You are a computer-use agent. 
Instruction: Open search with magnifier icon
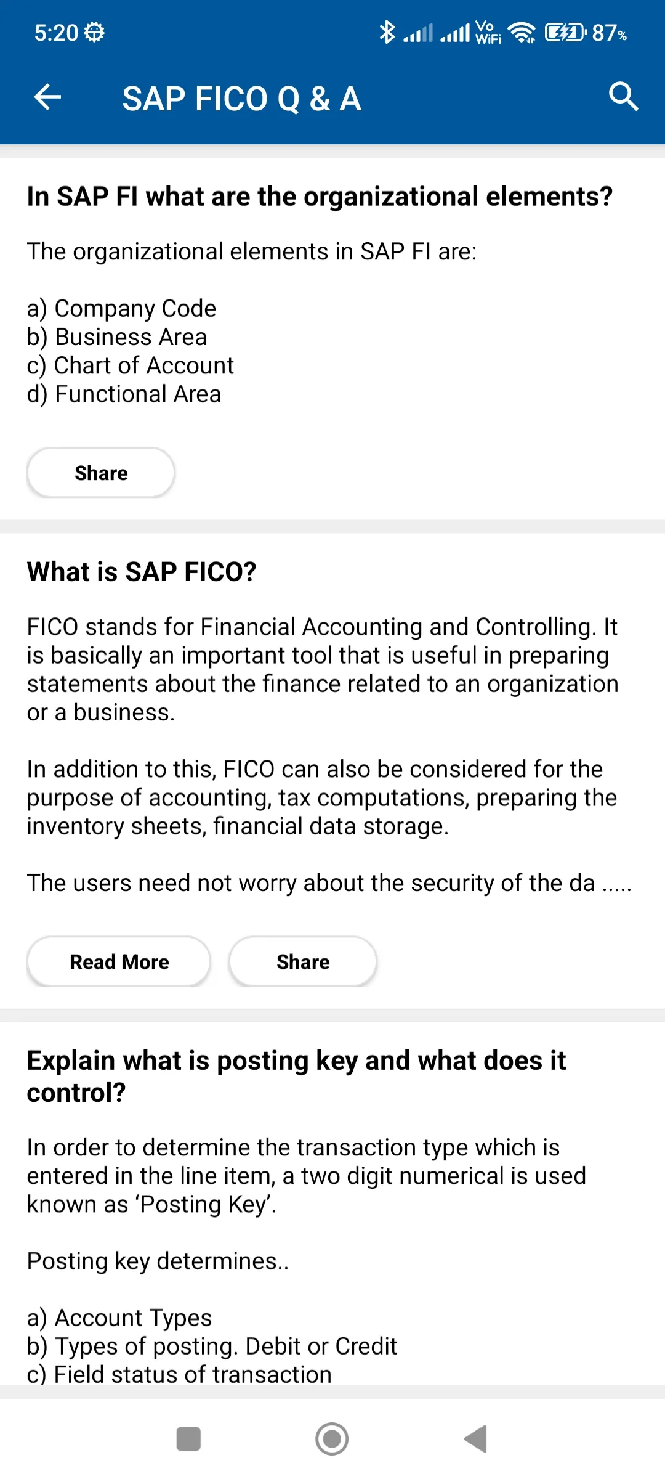(x=623, y=96)
